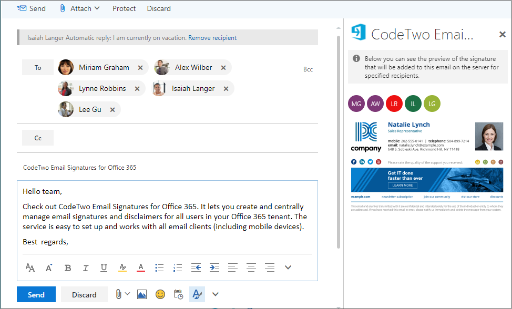
Task: Click Isaiah Langer's profile photo
Action: click(159, 88)
